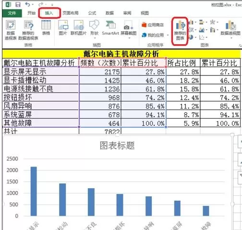
Task: Click the cell 系统蓝屏
Action: click(41, 114)
